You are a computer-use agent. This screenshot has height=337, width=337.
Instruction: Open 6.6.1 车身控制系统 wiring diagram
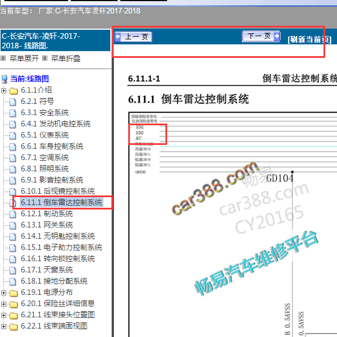coord(52,147)
